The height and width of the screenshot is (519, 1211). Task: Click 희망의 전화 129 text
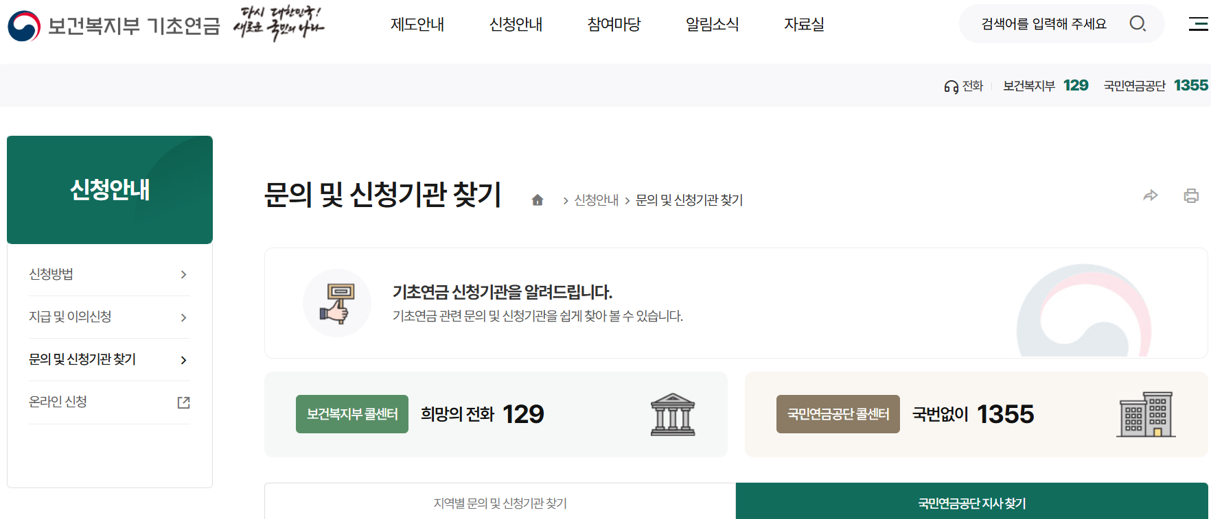click(482, 414)
